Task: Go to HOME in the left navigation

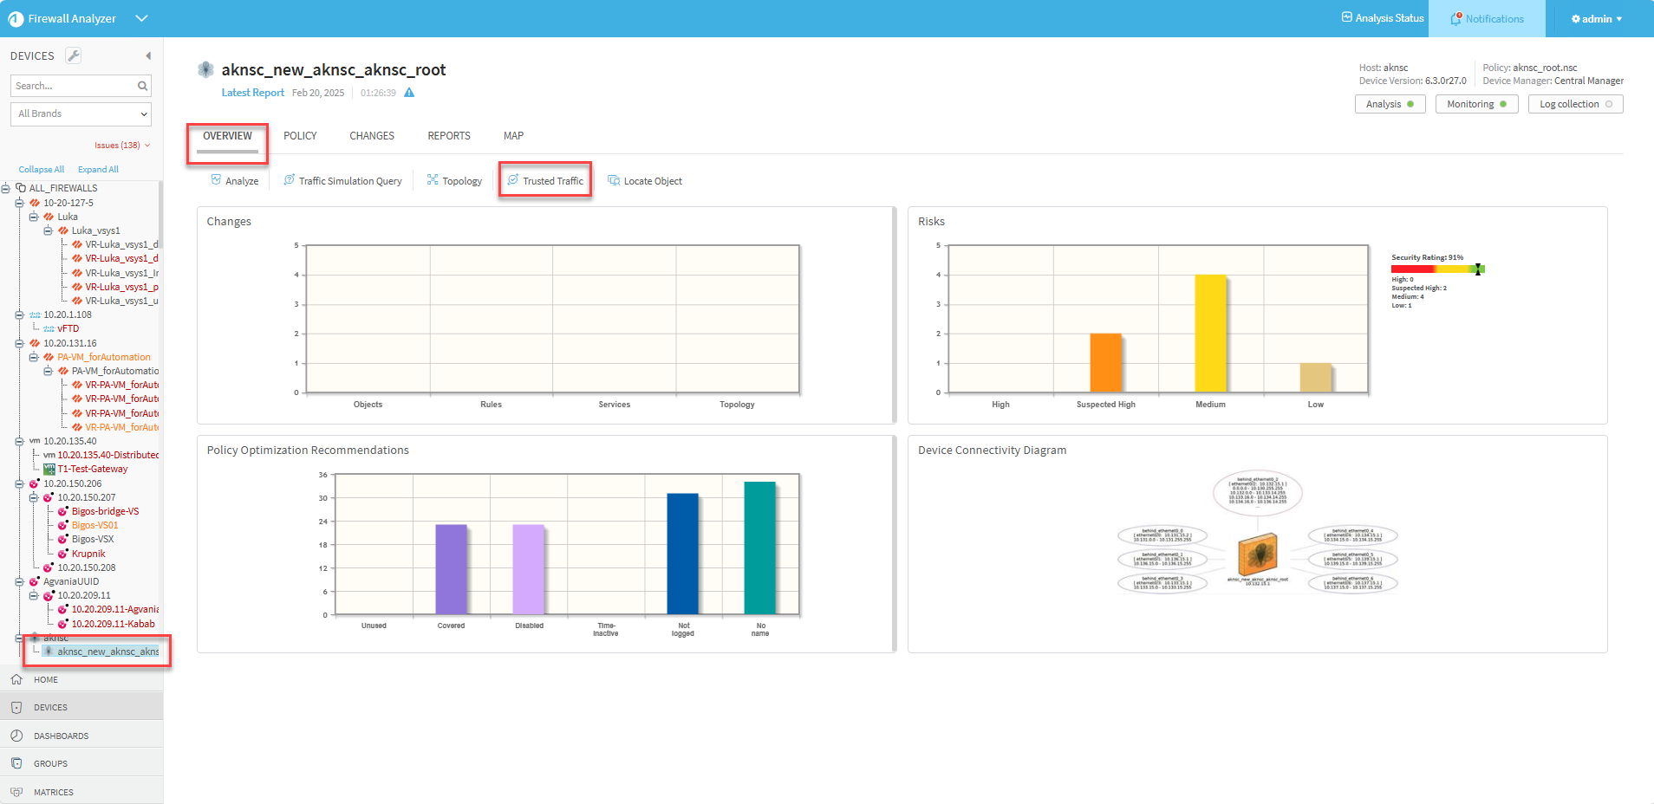Action: tap(46, 680)
